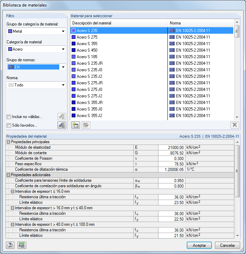Screen dimensions: 246x254
Task: Click the color swatch of Acero S 185
Action: [74, 57]
